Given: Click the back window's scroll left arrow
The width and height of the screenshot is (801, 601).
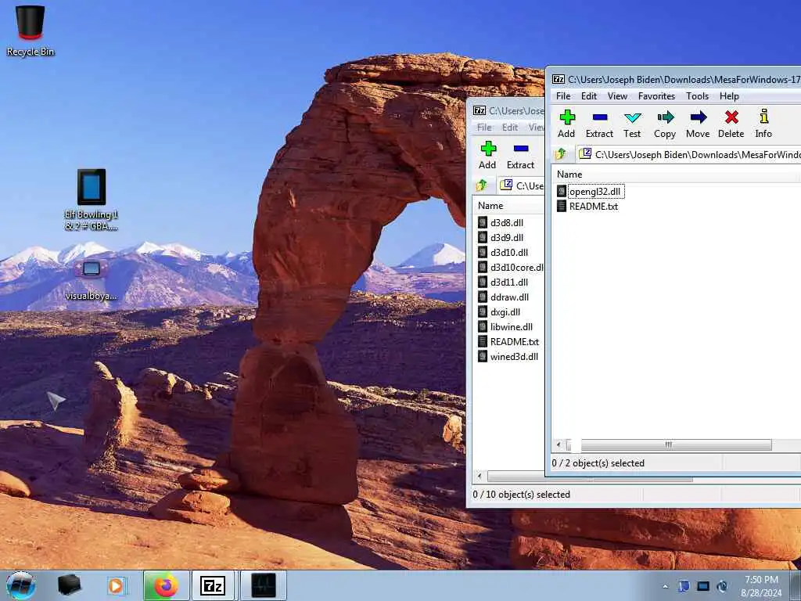Looking at the screenshot, I should click(x=480, y=477).
